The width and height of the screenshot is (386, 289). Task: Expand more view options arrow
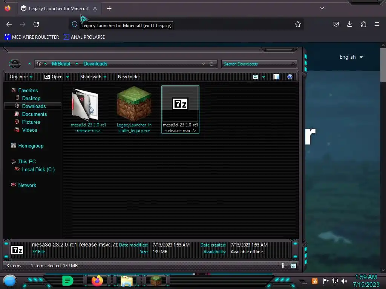pos(263,77)
